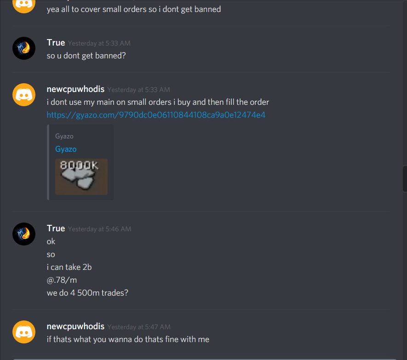Select username True on the 5:46 AM message
Viewport: 407px width, 360px height.
(x=56, y=229)
